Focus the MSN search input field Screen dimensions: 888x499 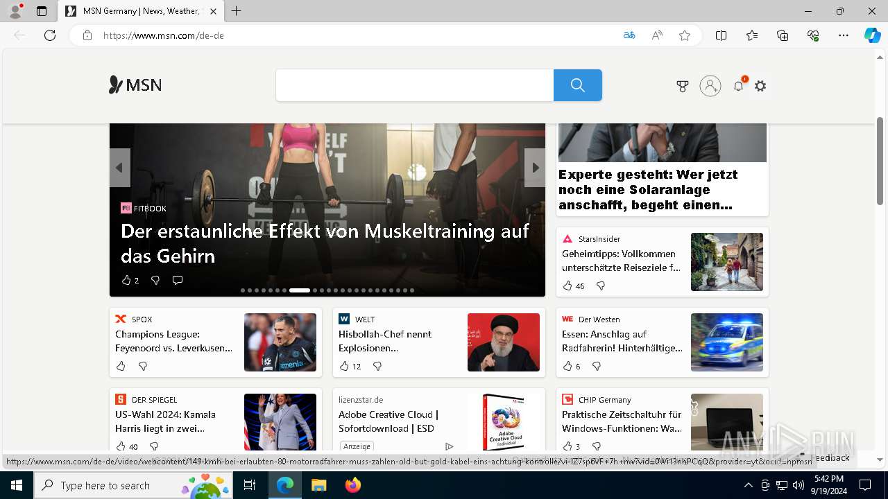click(x=415, y=85)
